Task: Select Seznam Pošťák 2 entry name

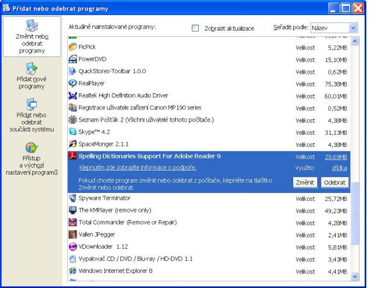Action: [146, 120]
